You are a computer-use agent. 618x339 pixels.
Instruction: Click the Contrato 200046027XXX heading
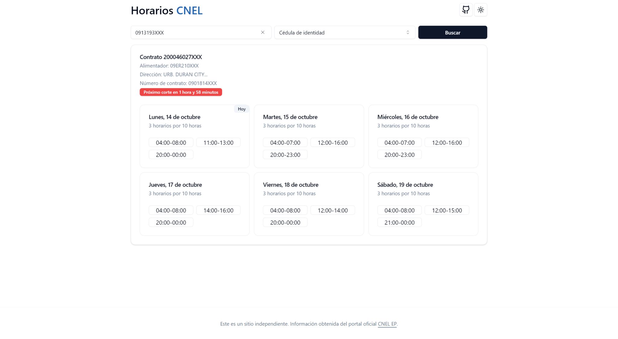171,57
